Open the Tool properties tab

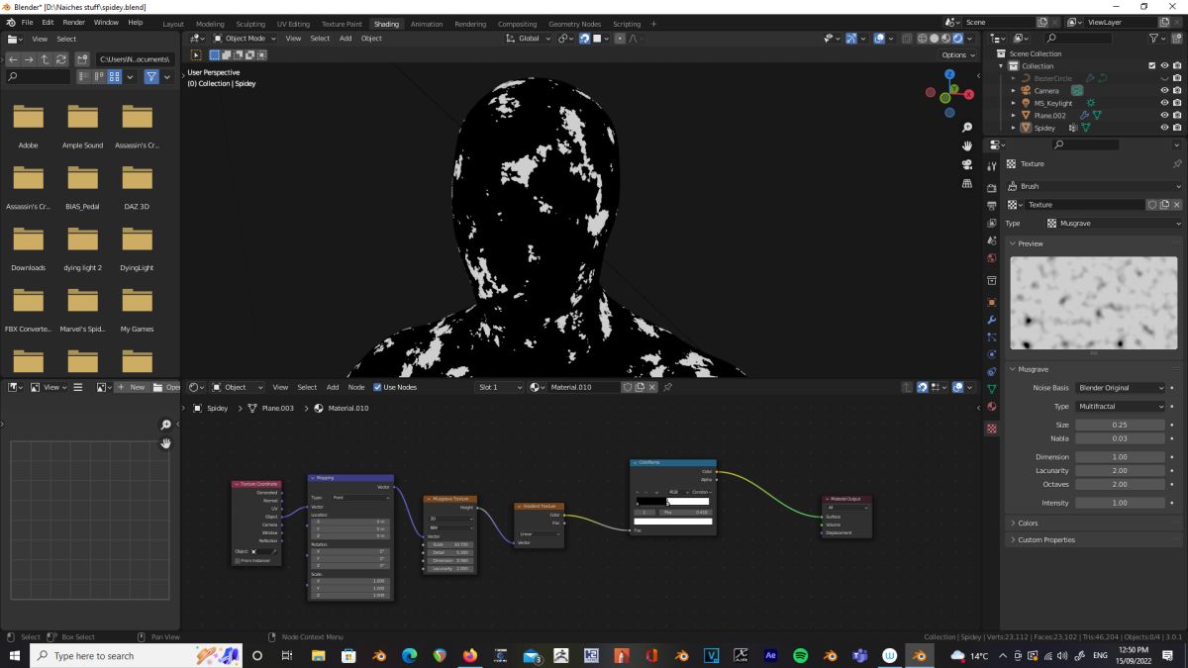[992, 167]
